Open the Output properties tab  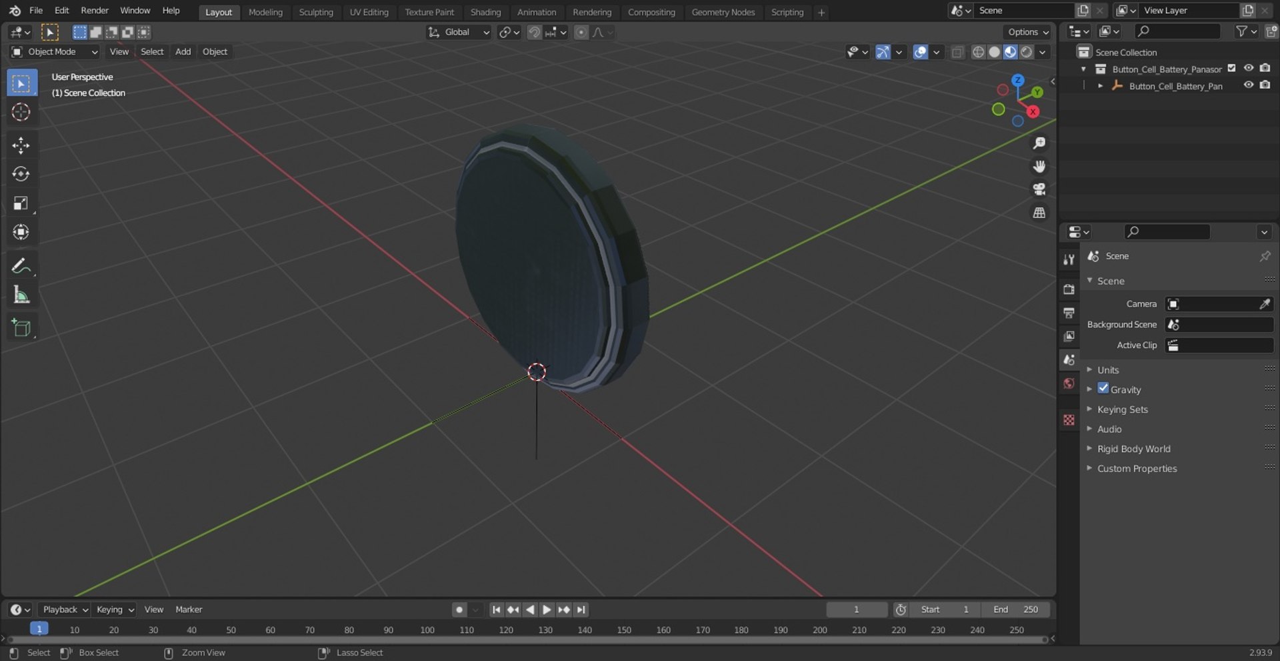click(1069, 313)
